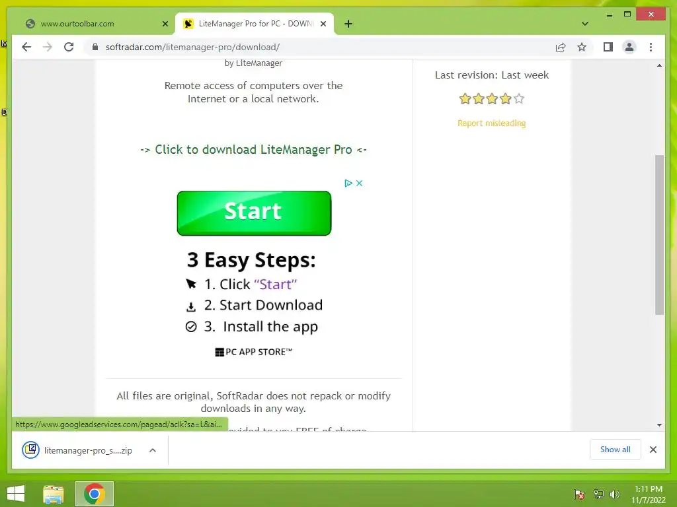The image size is (677, 507).
Task: Click the "3 Easy Steps:" heading
Action: 251,260
